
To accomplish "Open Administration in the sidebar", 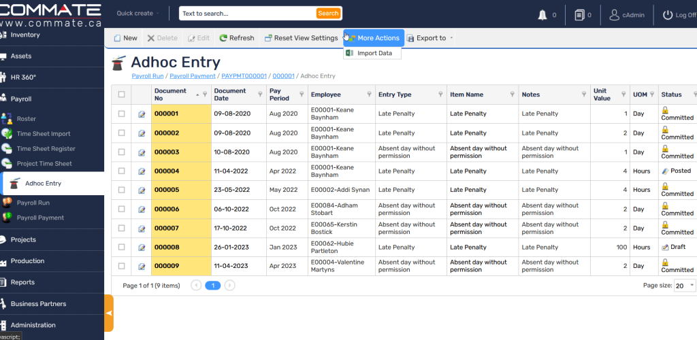I will click(52, 325).
